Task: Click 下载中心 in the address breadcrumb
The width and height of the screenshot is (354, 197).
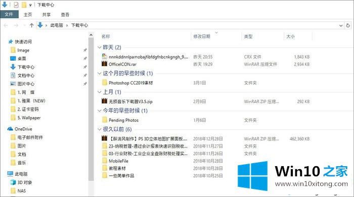Action: (79, 25)
